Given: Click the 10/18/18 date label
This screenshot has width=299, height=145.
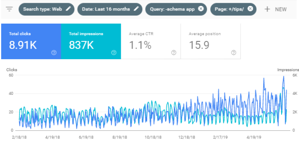Looking at the screenshot, I should (x=153, y=137).
